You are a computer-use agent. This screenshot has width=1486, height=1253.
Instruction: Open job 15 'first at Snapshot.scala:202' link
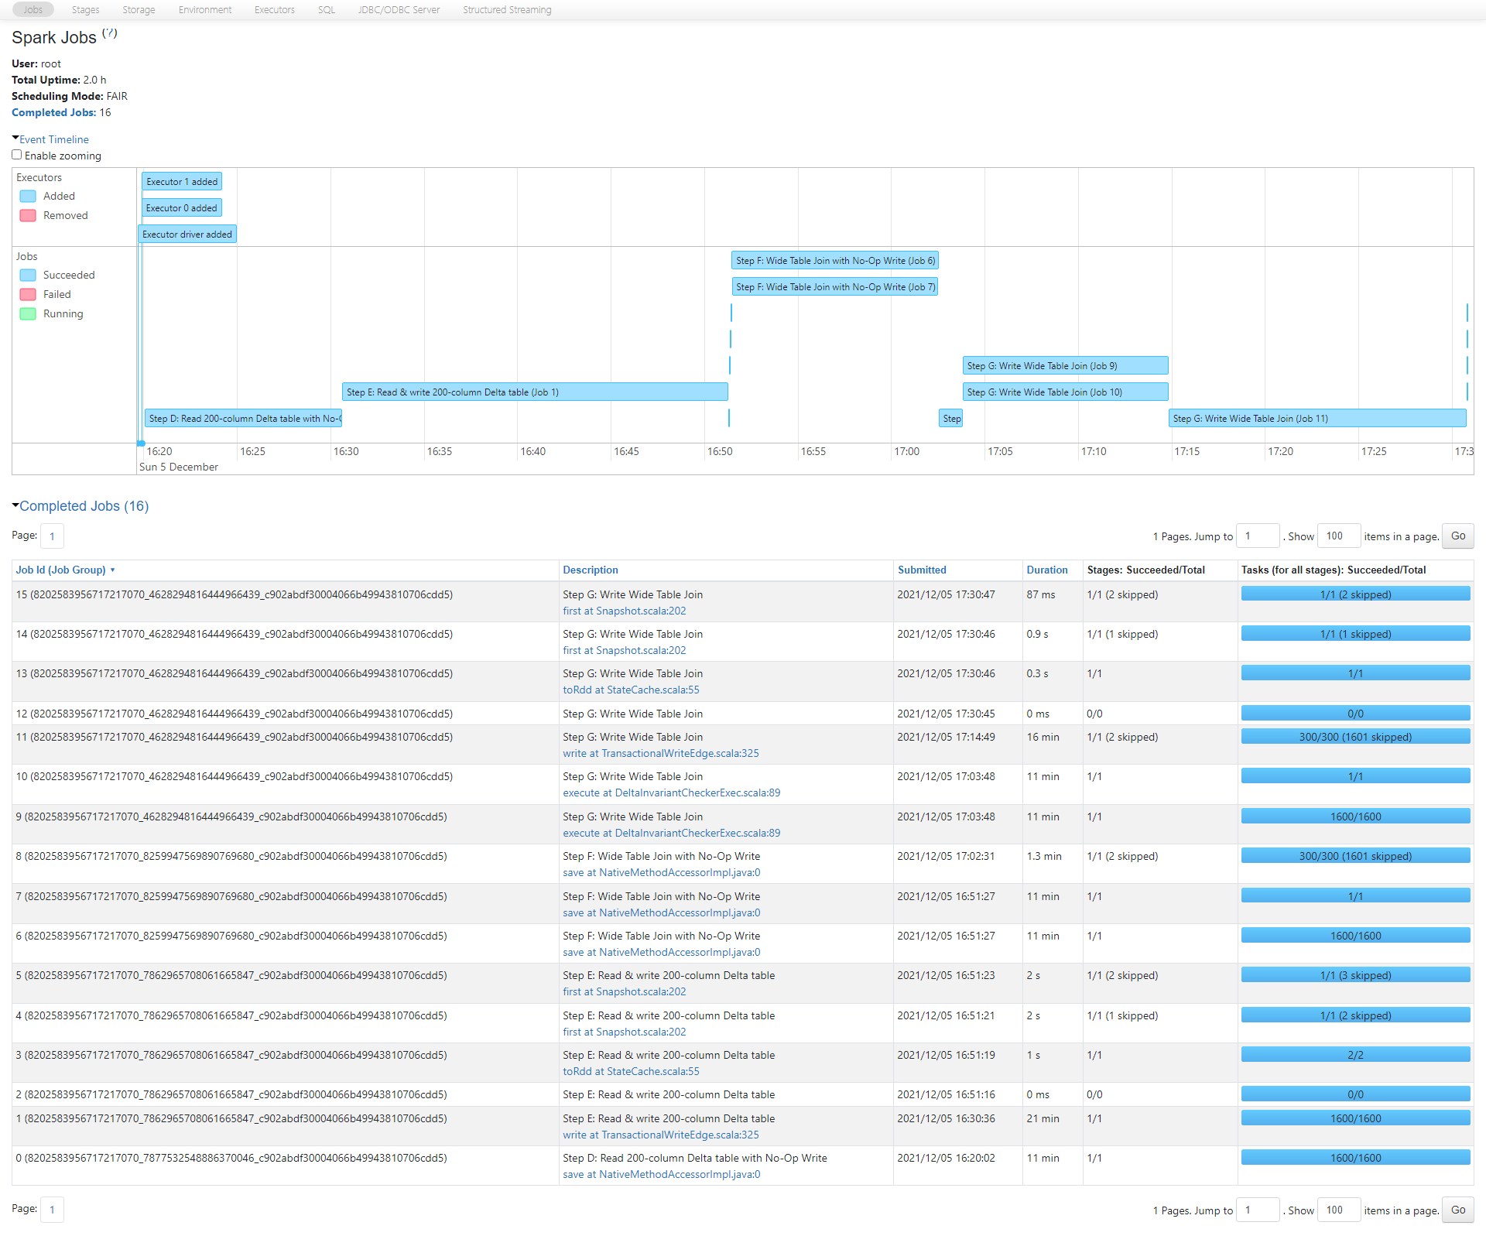click(x=625, y=611)
